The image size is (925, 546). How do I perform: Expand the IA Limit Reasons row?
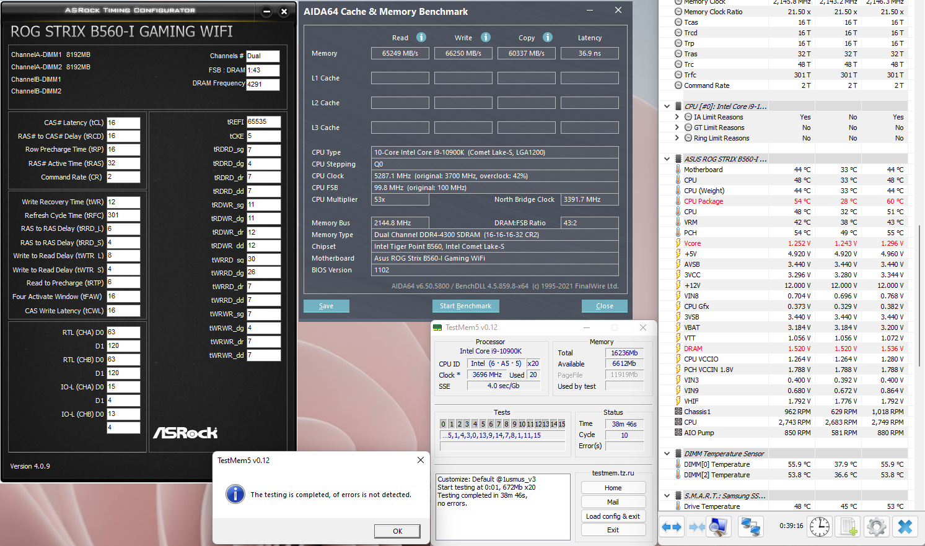677,117
